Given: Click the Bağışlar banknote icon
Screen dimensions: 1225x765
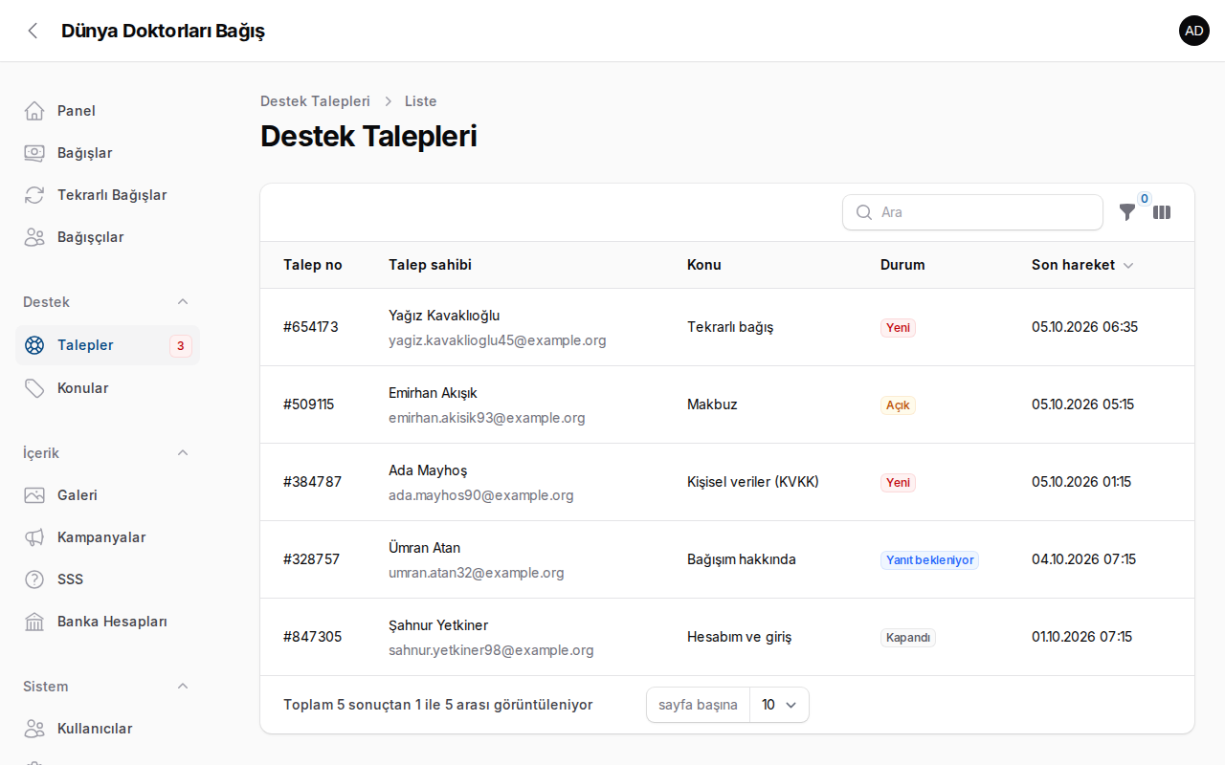Looking at the screenshot, I should tap(34, 153).
